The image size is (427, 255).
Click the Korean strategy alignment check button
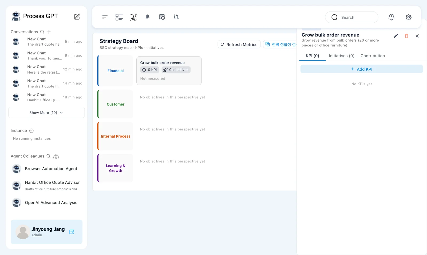coord(280,45)
